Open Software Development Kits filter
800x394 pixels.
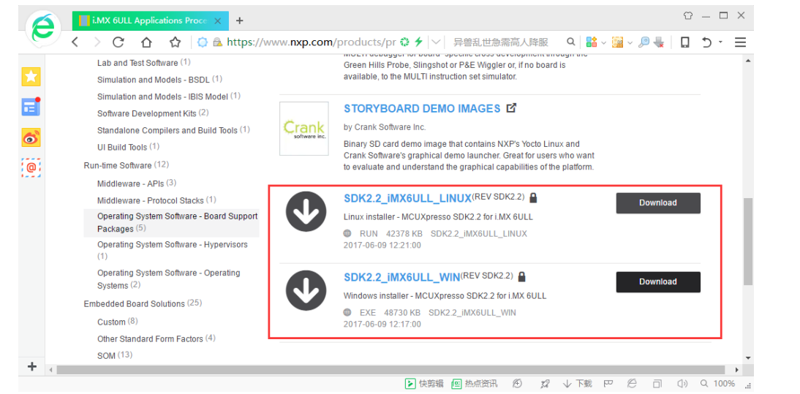(153, 113)
